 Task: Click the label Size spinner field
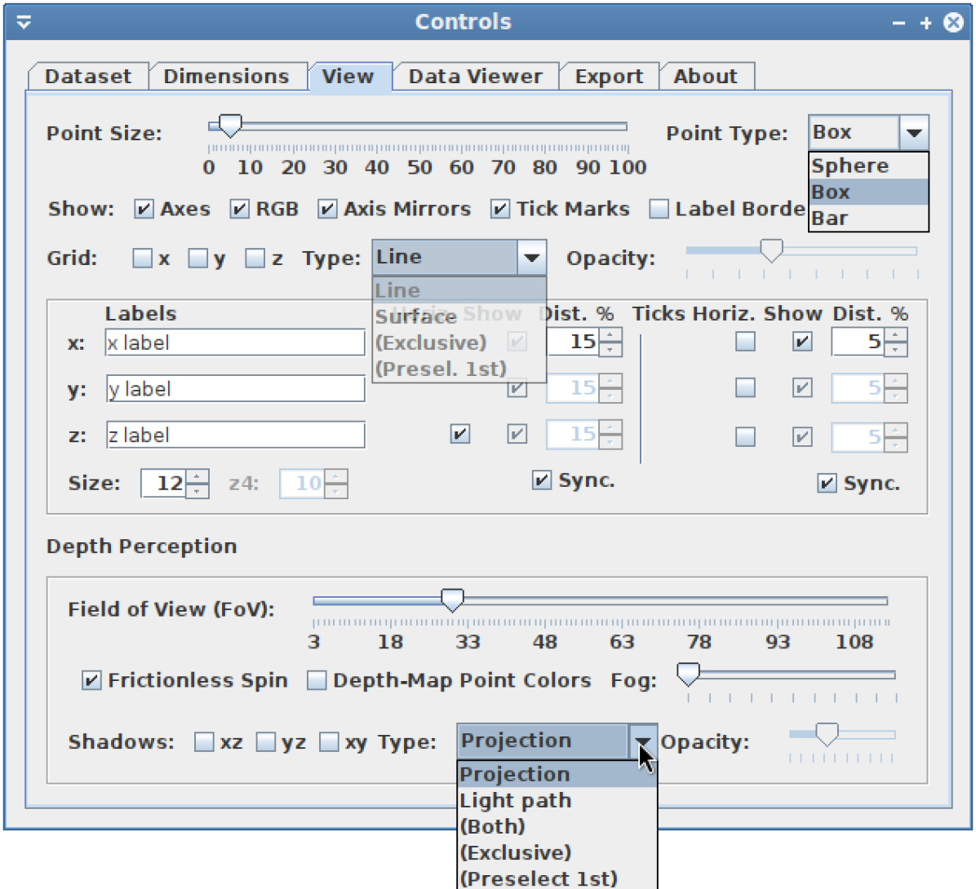click(x=165, y=484)
